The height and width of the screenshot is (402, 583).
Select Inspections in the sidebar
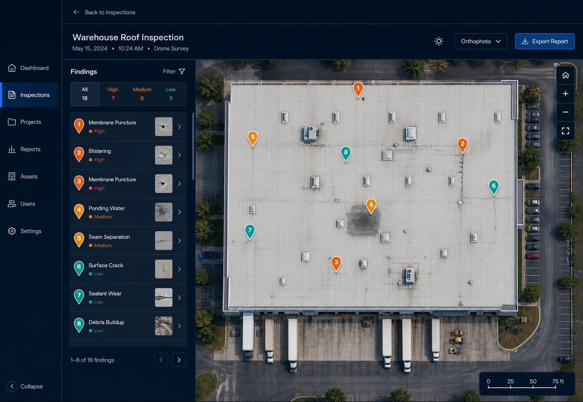tap(30, 95)
